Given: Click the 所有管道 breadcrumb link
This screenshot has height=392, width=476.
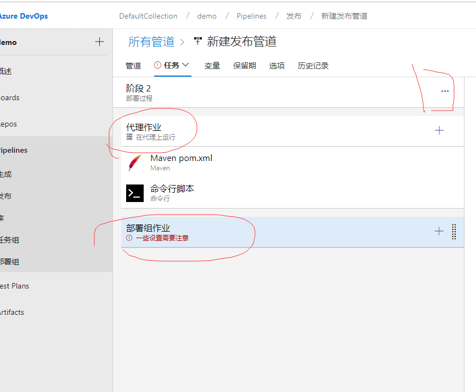Looking at the screenshot, I should click(151, 42).
